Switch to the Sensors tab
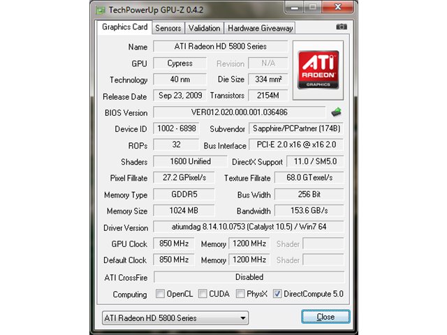The width and height of the screenshot is (447, 335). tap(168, 28)
